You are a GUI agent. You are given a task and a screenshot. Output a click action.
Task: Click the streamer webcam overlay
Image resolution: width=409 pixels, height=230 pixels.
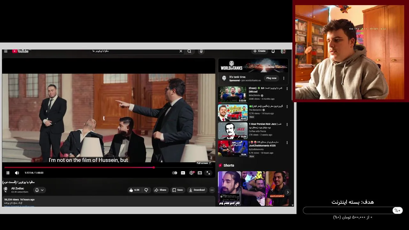pyautogui.click(x=350, y=52)
